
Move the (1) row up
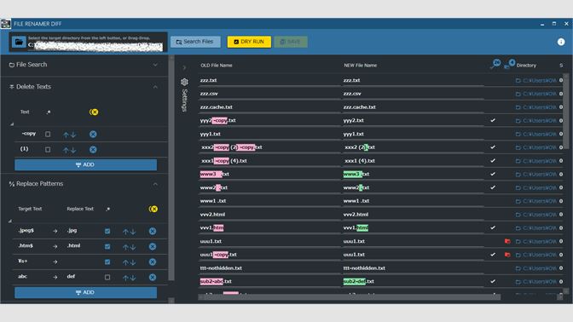coord(66,150)
